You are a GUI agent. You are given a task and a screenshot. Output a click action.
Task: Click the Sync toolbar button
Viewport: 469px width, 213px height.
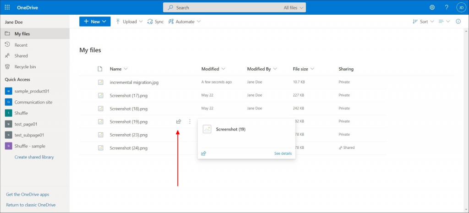pyautogui.click(x=155, y=22)
